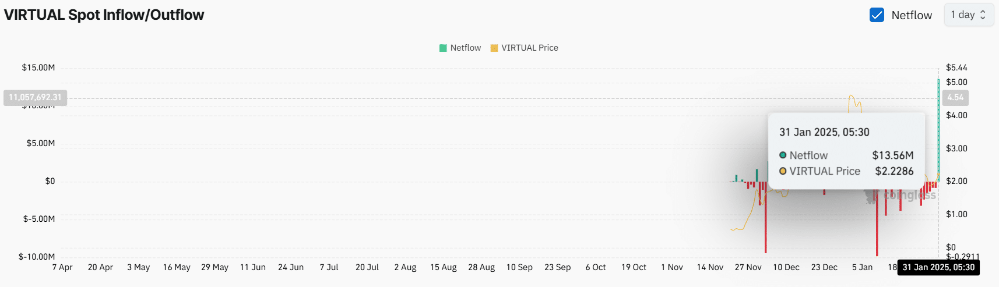Click the $5.44 label on the right axis

956,68
